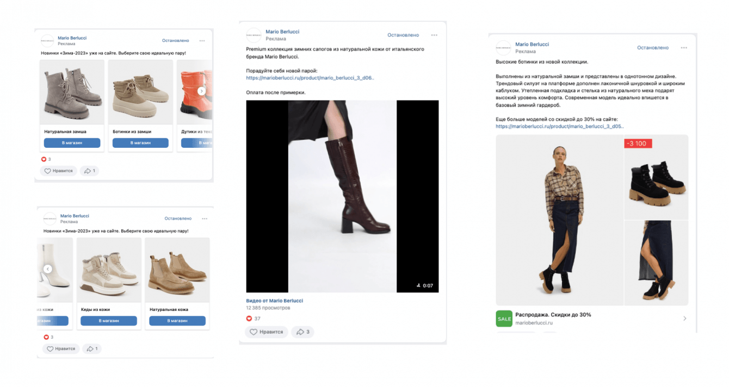729x387 pixels.
Task: Click Кеды из кожи card title
Action: pyautogui.click(x=95, y=309)
